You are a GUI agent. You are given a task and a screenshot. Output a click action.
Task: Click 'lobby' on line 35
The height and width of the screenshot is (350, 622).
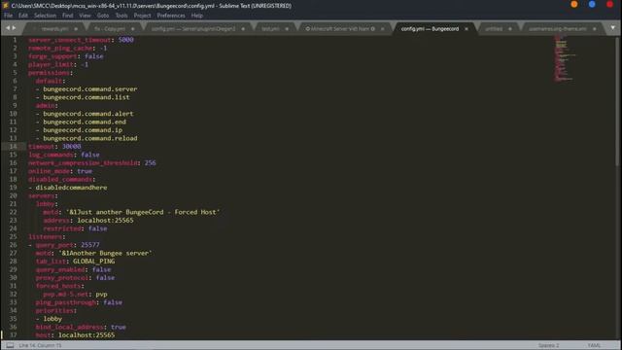coord(52,319)
